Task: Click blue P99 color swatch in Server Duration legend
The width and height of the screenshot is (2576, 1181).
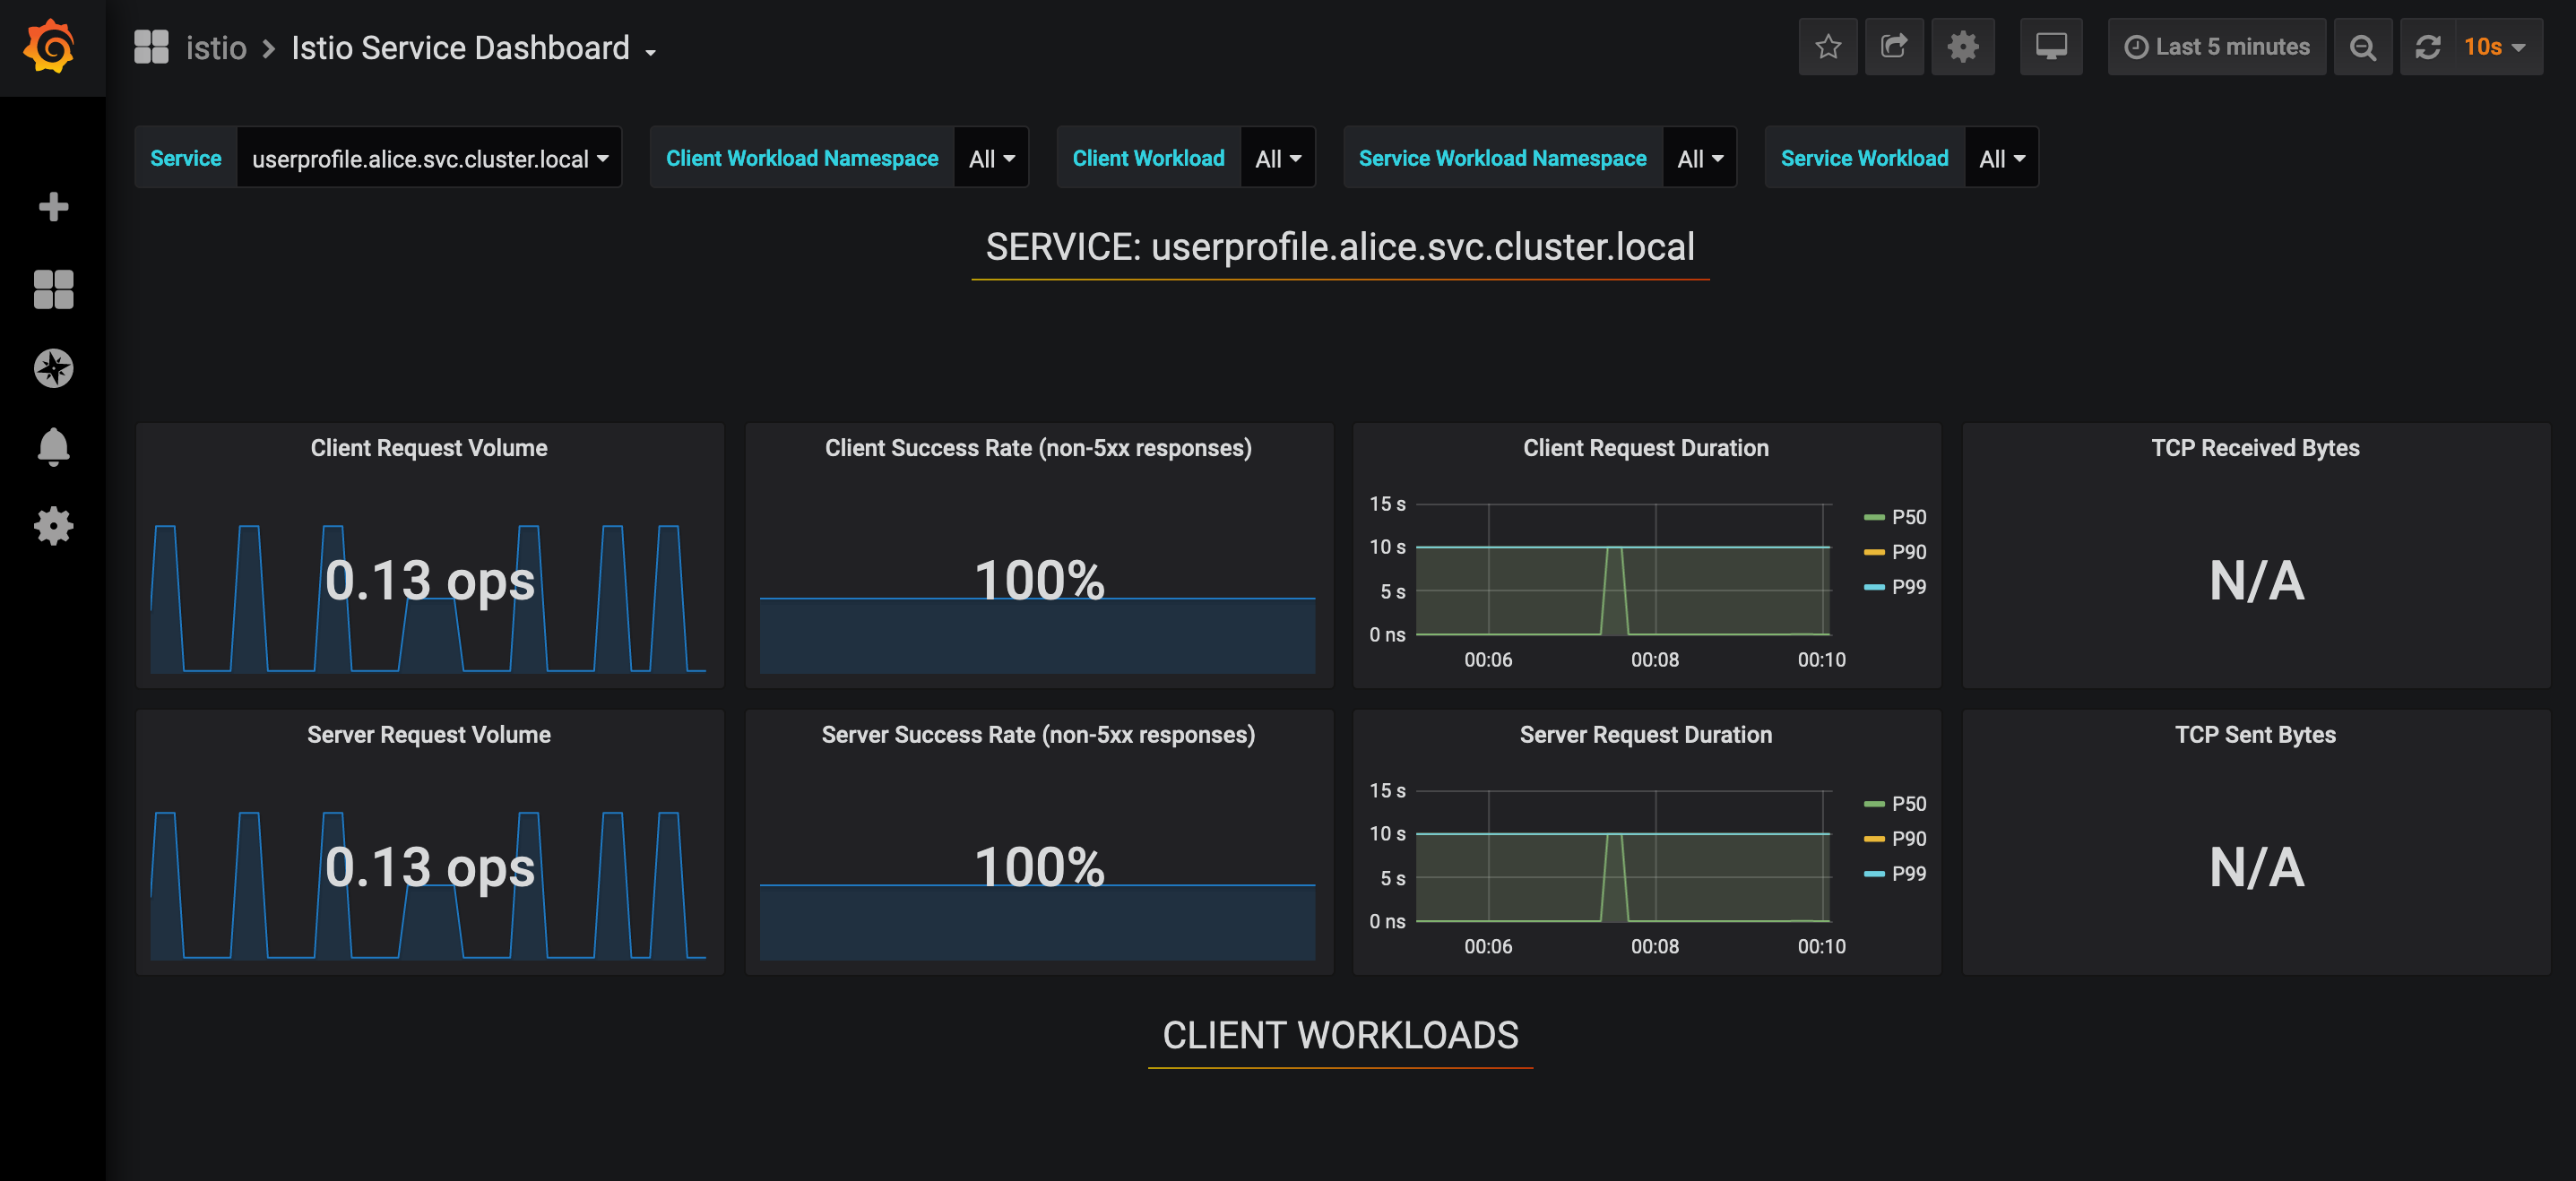Action: click(1874, 875)
